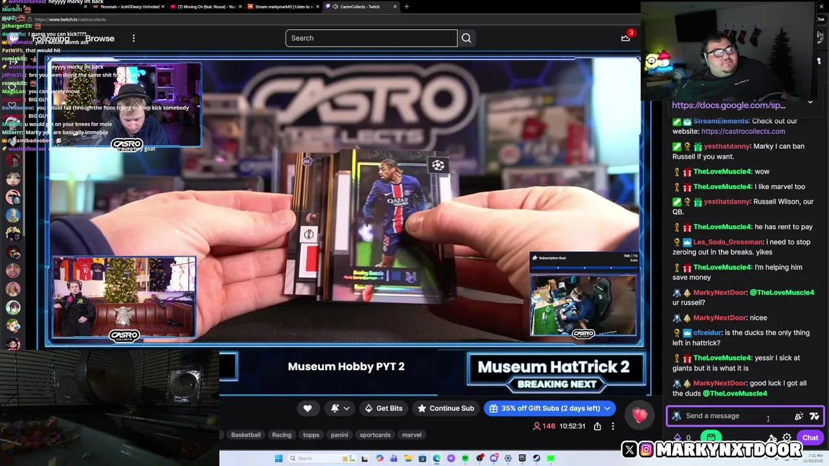This screenshot has width=829, height=466.
Task: Open the notification bell dropdown
Action: tap(341, 408)
